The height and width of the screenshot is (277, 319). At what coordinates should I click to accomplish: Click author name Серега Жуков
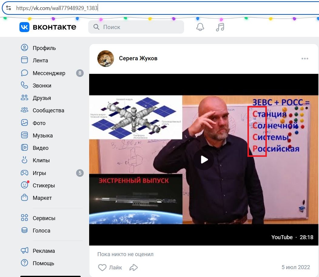138,58
